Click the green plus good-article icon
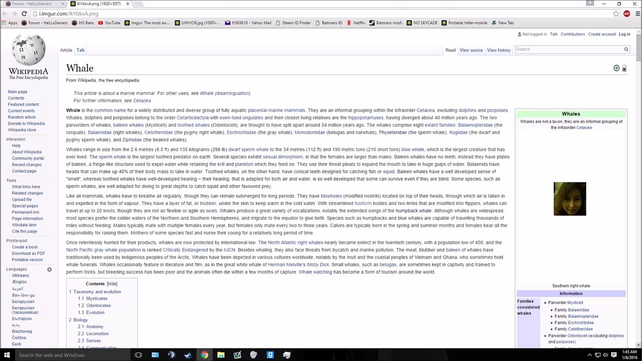This screenshot has height=361, width=642. pyautogui.click(x=616, y=68)
